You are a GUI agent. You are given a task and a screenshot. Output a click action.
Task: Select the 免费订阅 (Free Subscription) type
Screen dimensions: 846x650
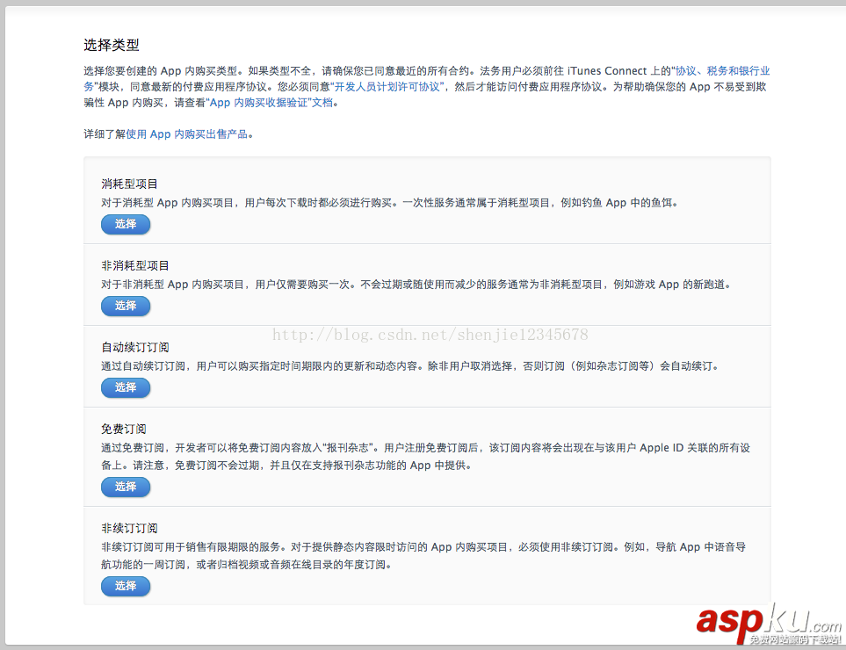125,487
